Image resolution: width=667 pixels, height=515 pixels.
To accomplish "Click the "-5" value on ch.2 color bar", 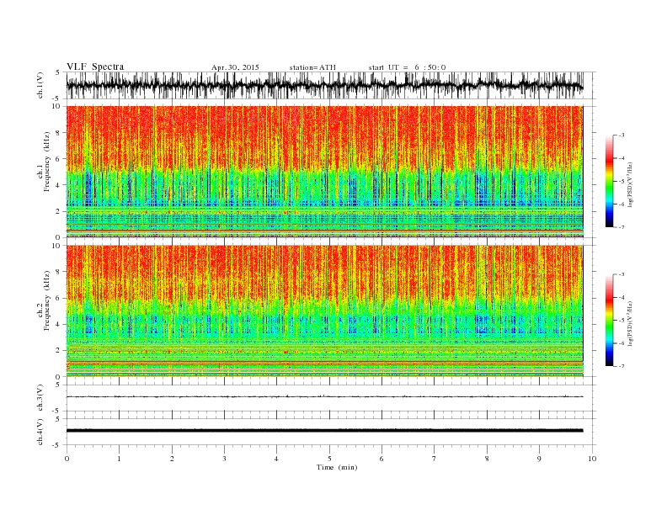I will (622, 320).
